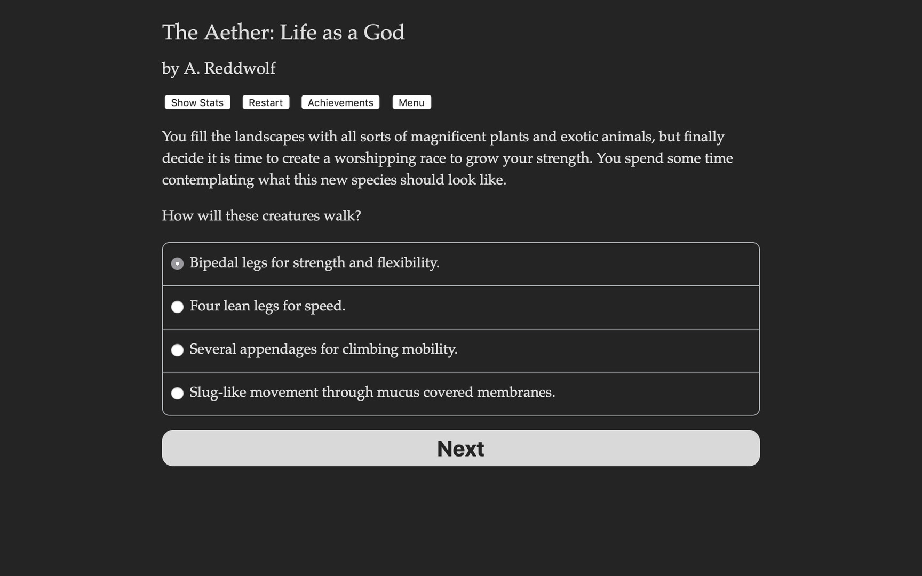This screenshot has height=576, width=922.
Task: Click the Next button
Action: click(x=460, y=448)
